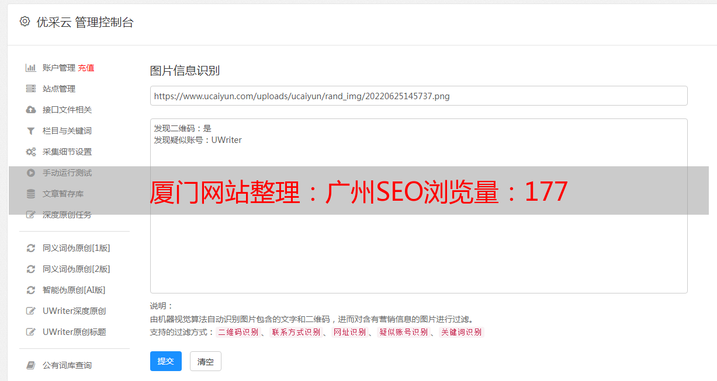
Task: Click the edit icon next to UWriter深度原创
Action: [31, 311]
